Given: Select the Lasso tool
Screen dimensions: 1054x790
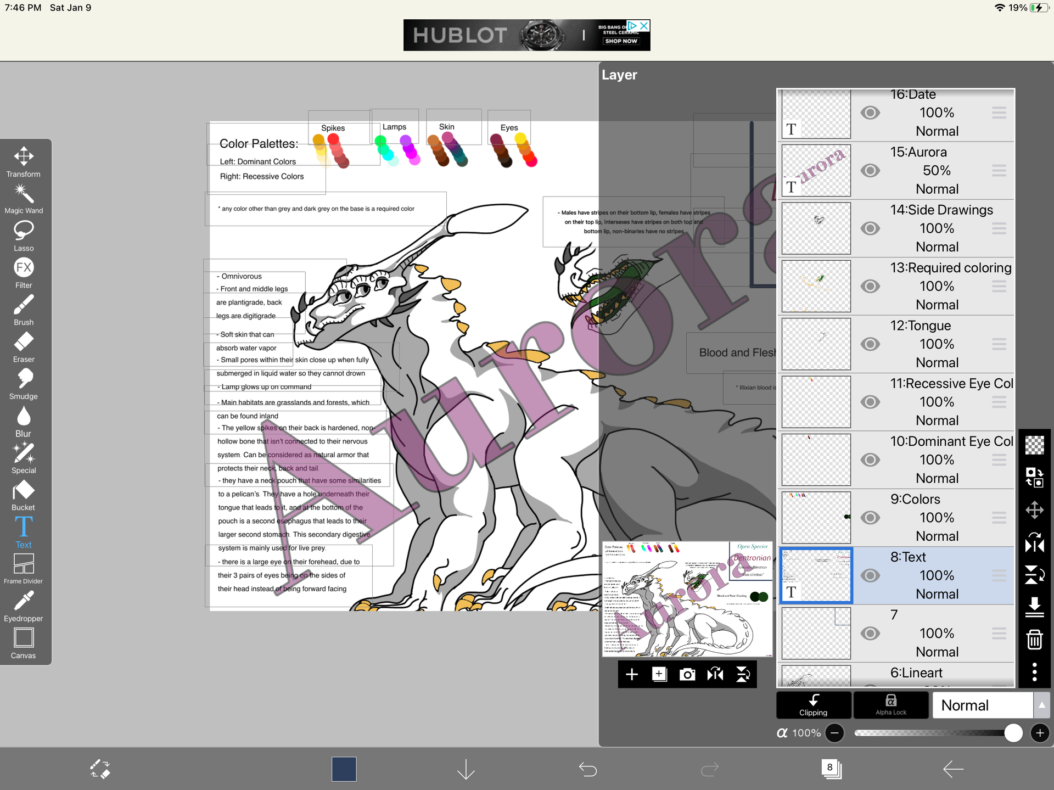Looking at the screenshot, I should pyautogui.click(x=24, y=236).
